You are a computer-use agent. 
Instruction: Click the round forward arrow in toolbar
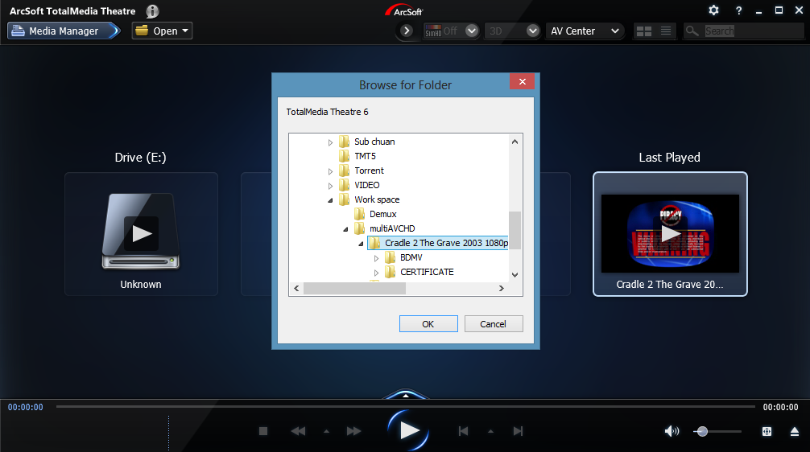[x=407, y=31]
